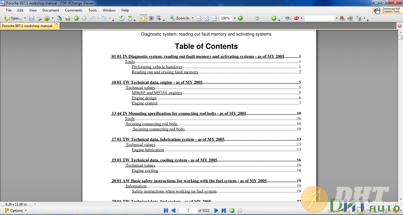Click the zoom slider handle
This screenshot has height=215, width=403.
pyautogui.click(x=257, y=18)
